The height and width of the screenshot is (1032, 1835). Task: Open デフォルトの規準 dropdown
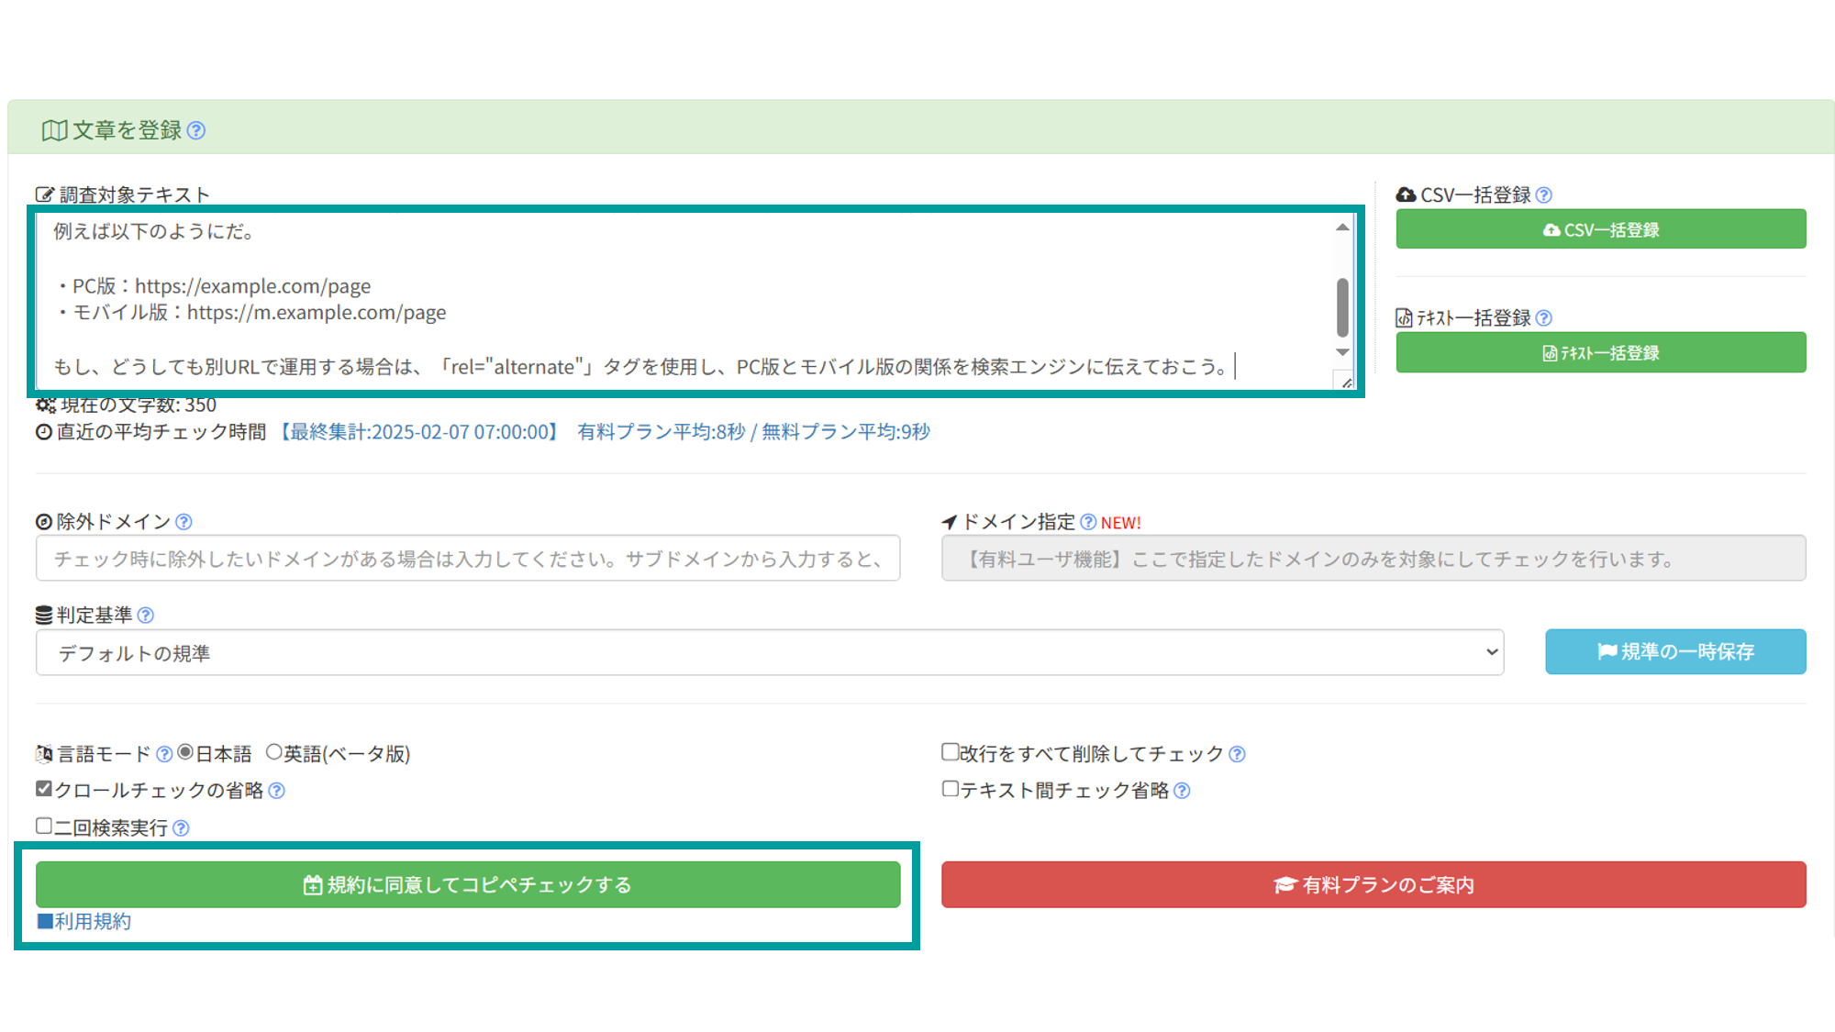770,652
